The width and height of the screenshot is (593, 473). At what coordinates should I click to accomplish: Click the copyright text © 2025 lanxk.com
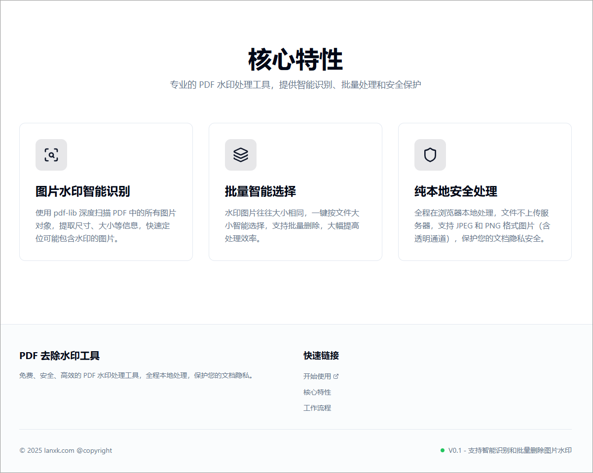pos(66,450)
